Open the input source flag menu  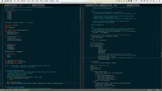[x=144, y=1]
